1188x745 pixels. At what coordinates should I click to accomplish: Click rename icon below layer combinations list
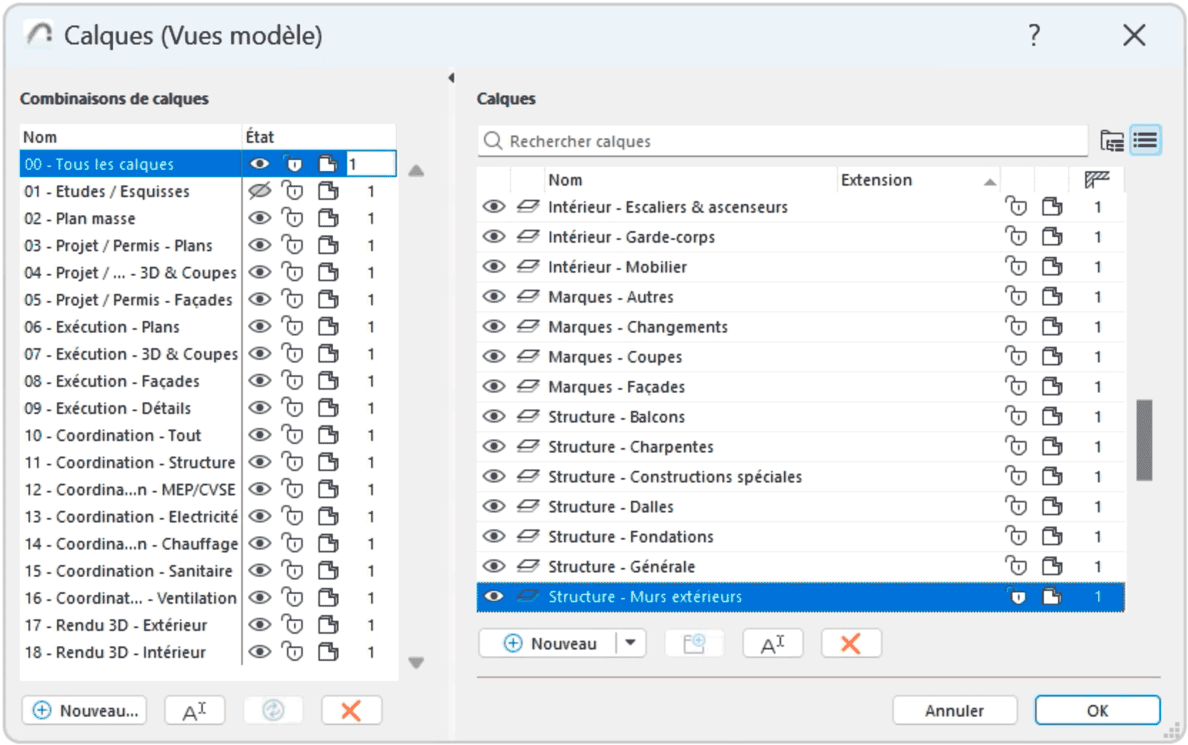(x=194, y=711)
